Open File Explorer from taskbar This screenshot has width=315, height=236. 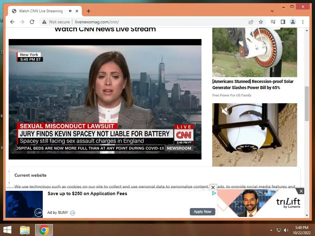pyautogui.click(x=25, y=230)
